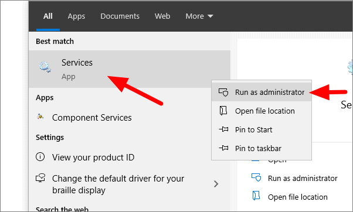Screen dimensions: 353x212
Task: Click the pin icon beside Pin to taskbar
Action: tap(223, 148)
